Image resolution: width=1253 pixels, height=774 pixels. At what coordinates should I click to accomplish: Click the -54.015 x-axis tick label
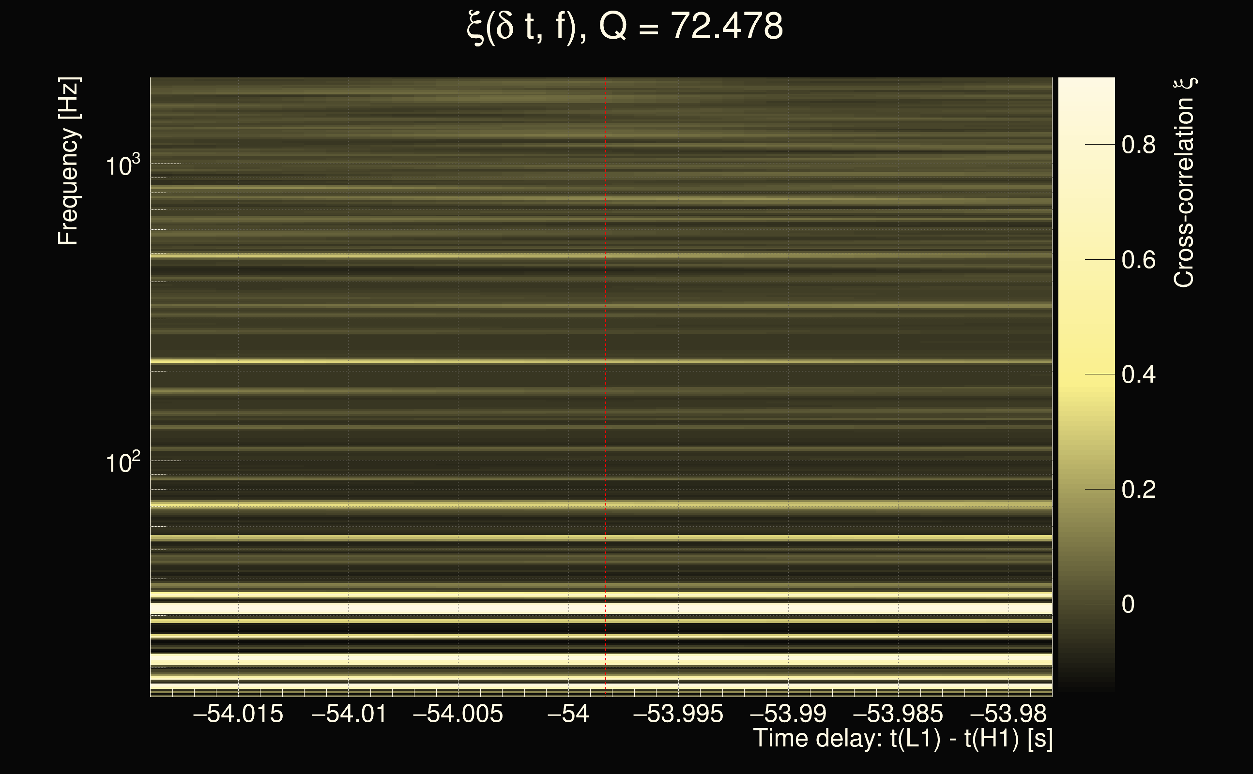click(238, 714)
